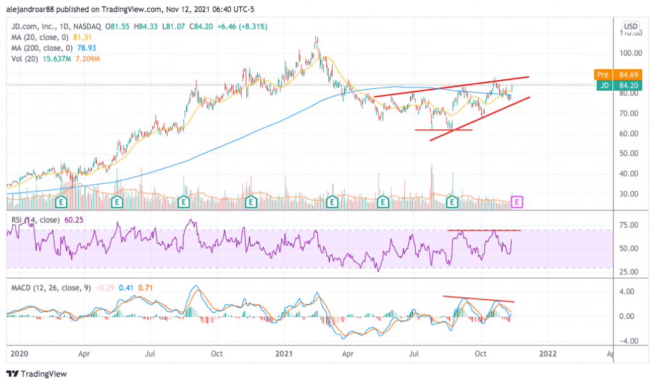Click the 2022 time axis label
The image size is (655, 385).
(548, 354)
